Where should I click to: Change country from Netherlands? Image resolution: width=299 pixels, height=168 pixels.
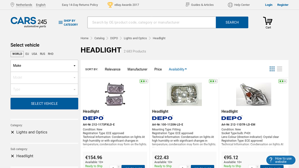click(24, 5)
